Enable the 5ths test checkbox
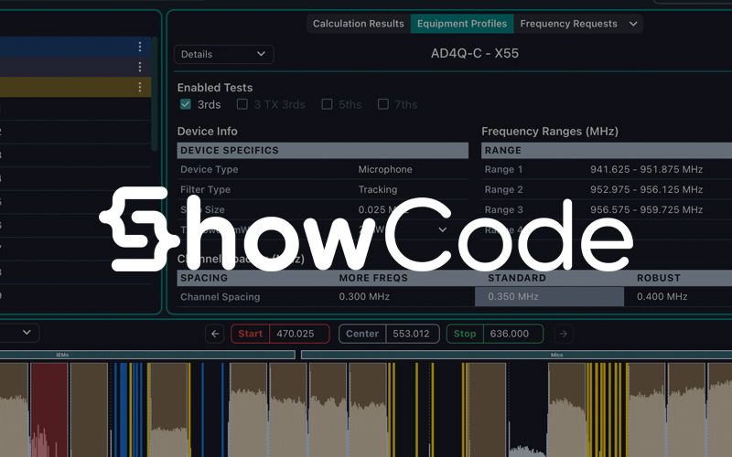732x457 pixels. click(327, 104)
